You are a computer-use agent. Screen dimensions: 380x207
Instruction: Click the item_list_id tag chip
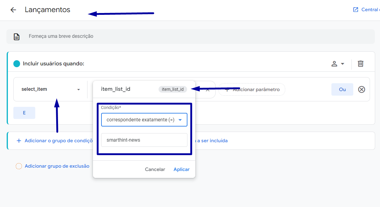tap(173, 89)
